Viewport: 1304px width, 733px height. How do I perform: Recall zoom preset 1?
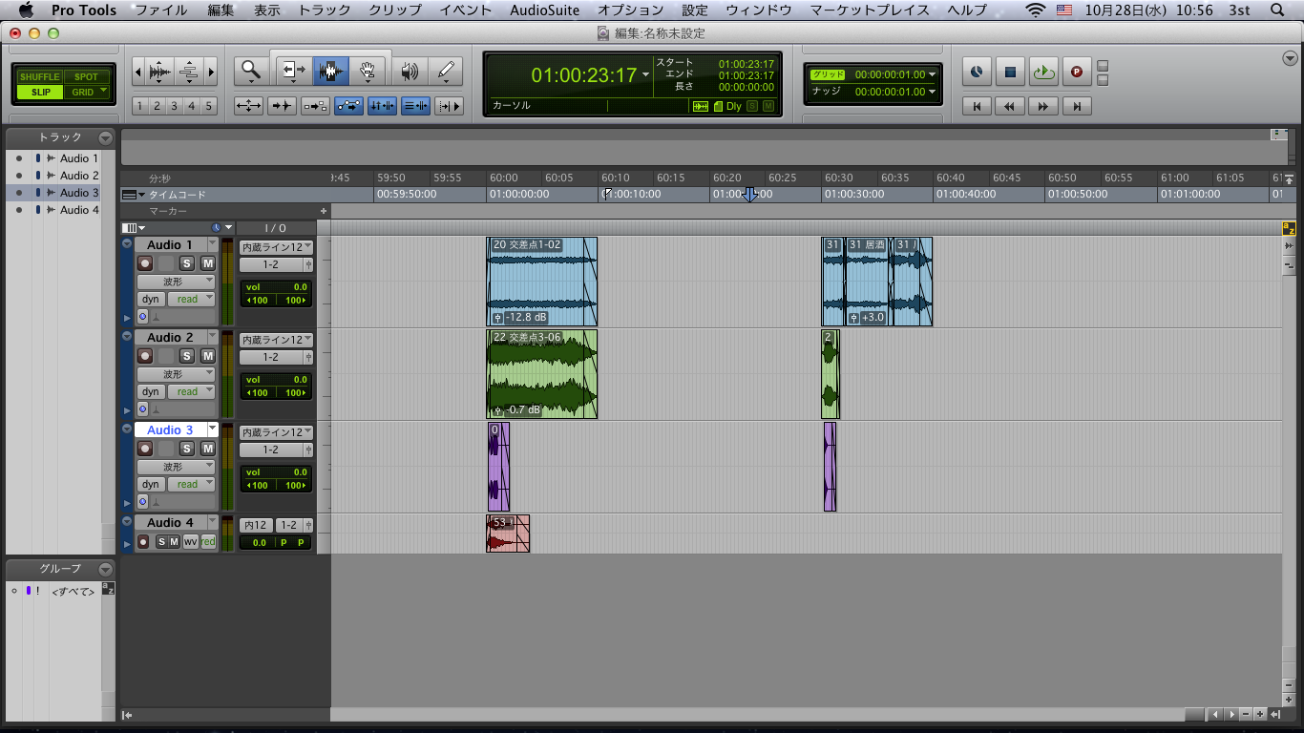139,106
